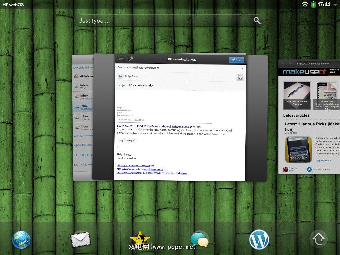
Task: Open the Web browser globe icon in dock
Action: click(21, 239)
